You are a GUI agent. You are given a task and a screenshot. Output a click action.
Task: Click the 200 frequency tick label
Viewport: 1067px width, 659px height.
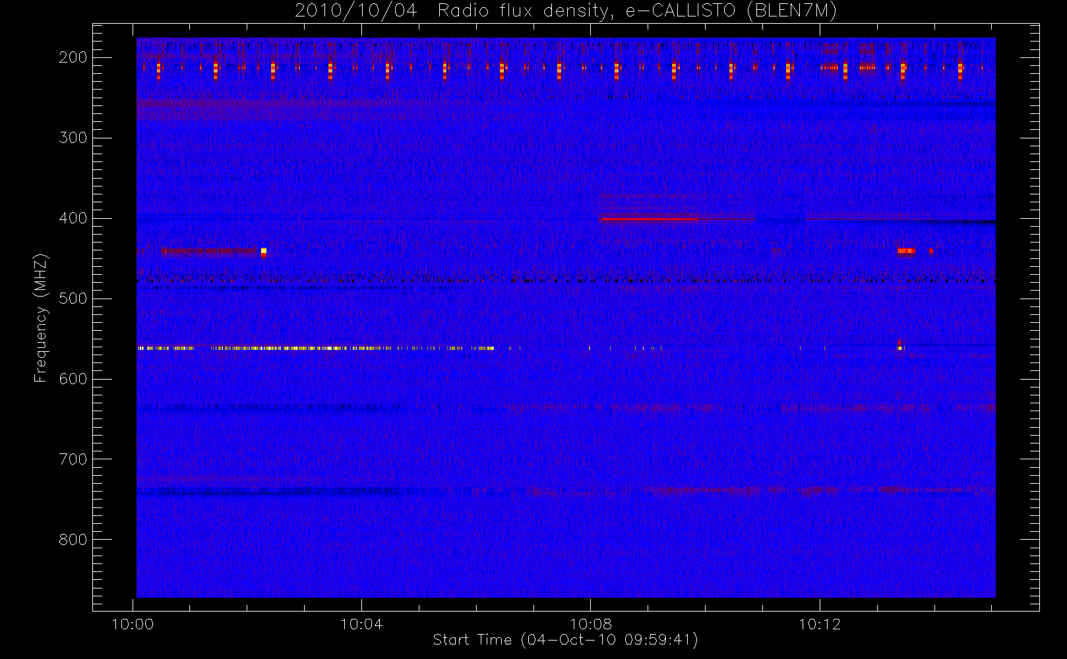click(x=73, y=57)
